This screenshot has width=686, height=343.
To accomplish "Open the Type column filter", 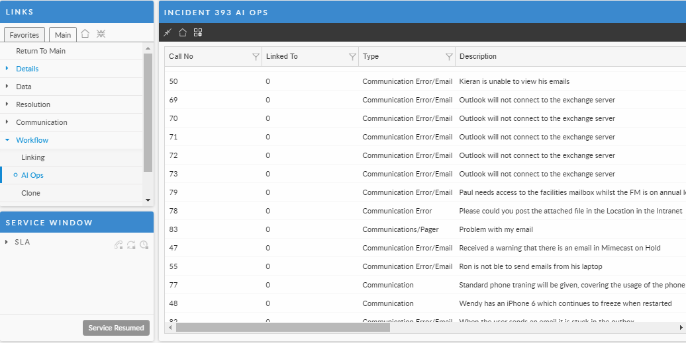I will pos(449,57).
